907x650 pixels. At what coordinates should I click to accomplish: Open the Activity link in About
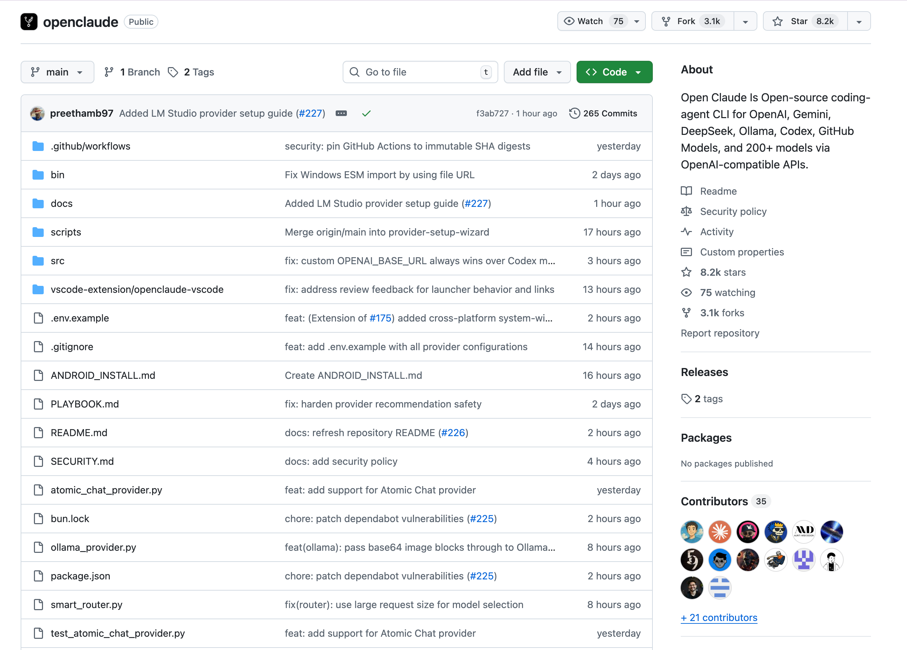coord(716,232)
